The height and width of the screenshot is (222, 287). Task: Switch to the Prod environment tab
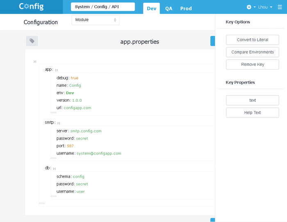tap(186, 9)
